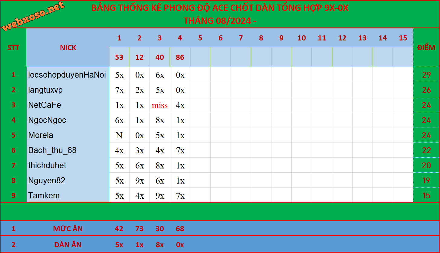Click 8x in thichduhet's row
Image resolution: width=440 pixels, height=253 pixels.
coord(160,165)
